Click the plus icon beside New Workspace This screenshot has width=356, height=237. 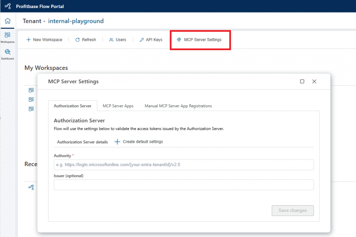(x=28, y=40)
